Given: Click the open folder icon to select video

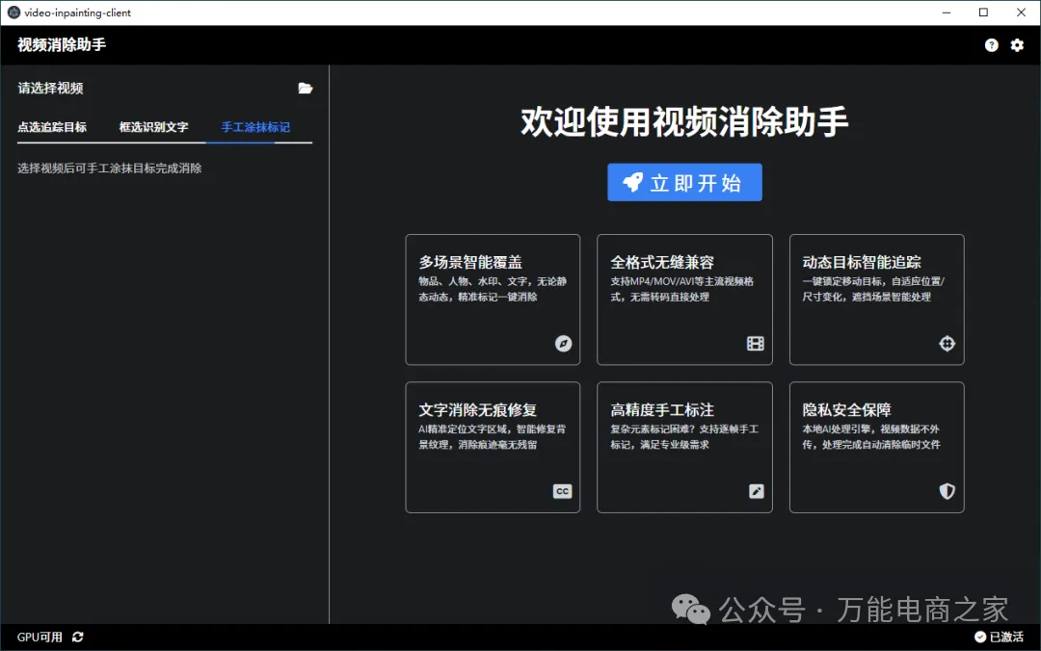Looking at the screenshot, I should click(x=306, y=89).
